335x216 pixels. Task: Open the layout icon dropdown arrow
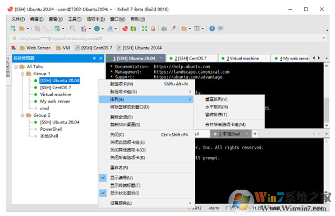click(x=202, y=28)
